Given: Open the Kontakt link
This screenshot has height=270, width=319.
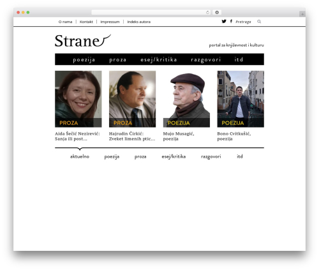Looking at the screenshot, I should coord(86,22).
